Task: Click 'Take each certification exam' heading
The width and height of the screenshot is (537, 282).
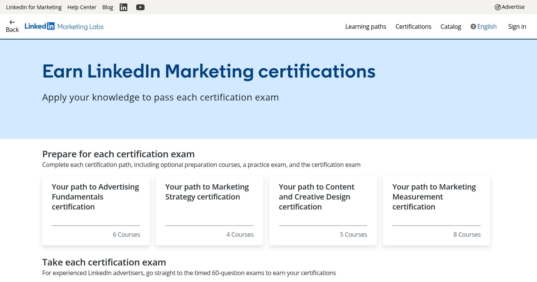Action: pos(104,262)
